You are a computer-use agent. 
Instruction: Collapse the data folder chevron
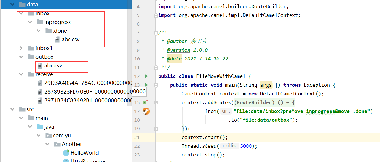12,4
